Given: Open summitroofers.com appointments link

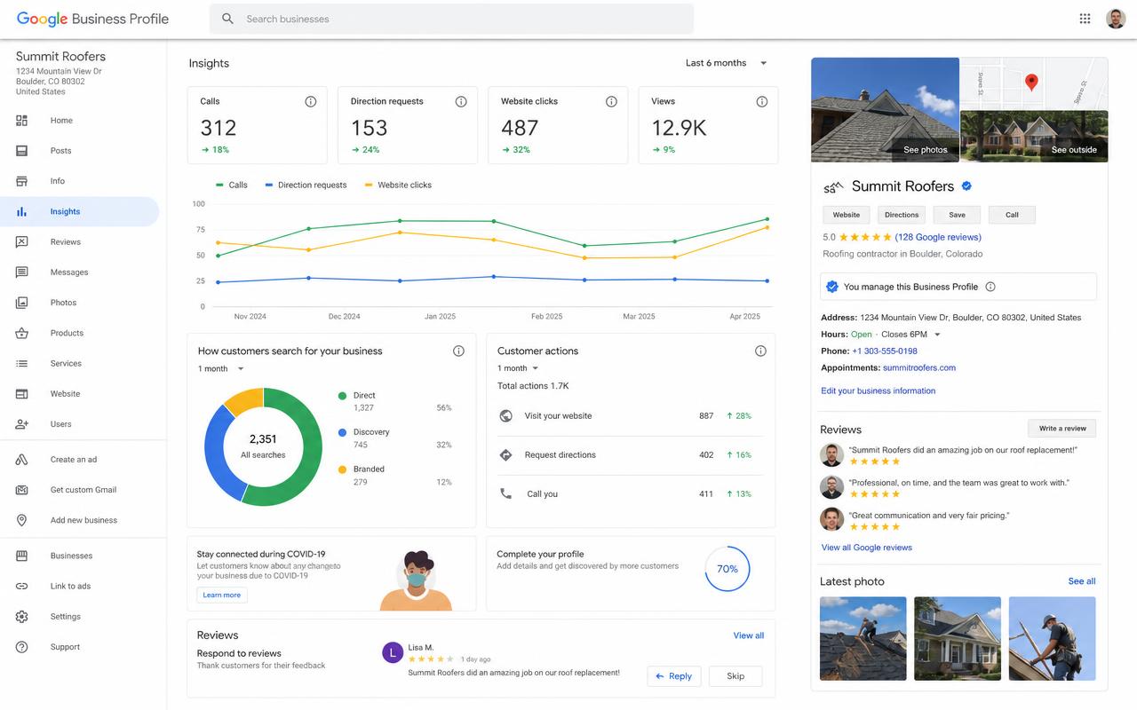Looking at the screenshot, I should pos(919,367).
